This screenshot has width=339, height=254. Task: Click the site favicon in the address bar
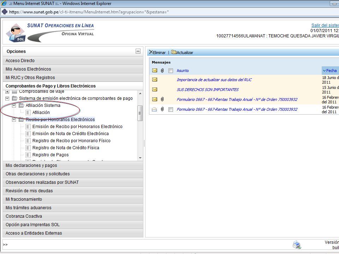pyautogui.click(x=4, y=12)
